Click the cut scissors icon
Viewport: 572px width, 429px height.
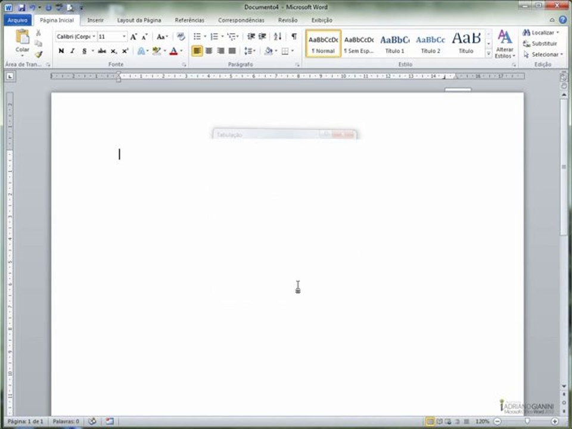point(38,33)
